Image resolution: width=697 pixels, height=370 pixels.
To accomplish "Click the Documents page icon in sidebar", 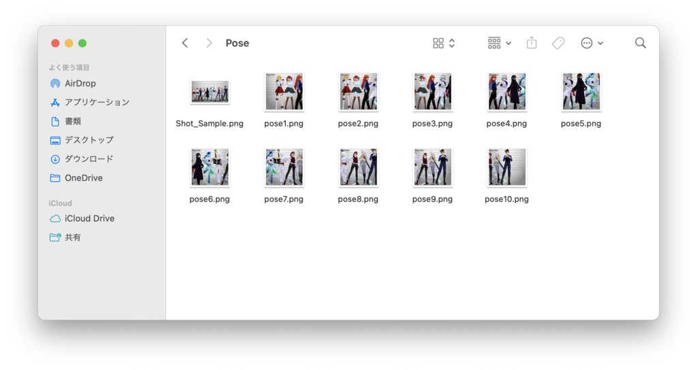I will [55, 121].
